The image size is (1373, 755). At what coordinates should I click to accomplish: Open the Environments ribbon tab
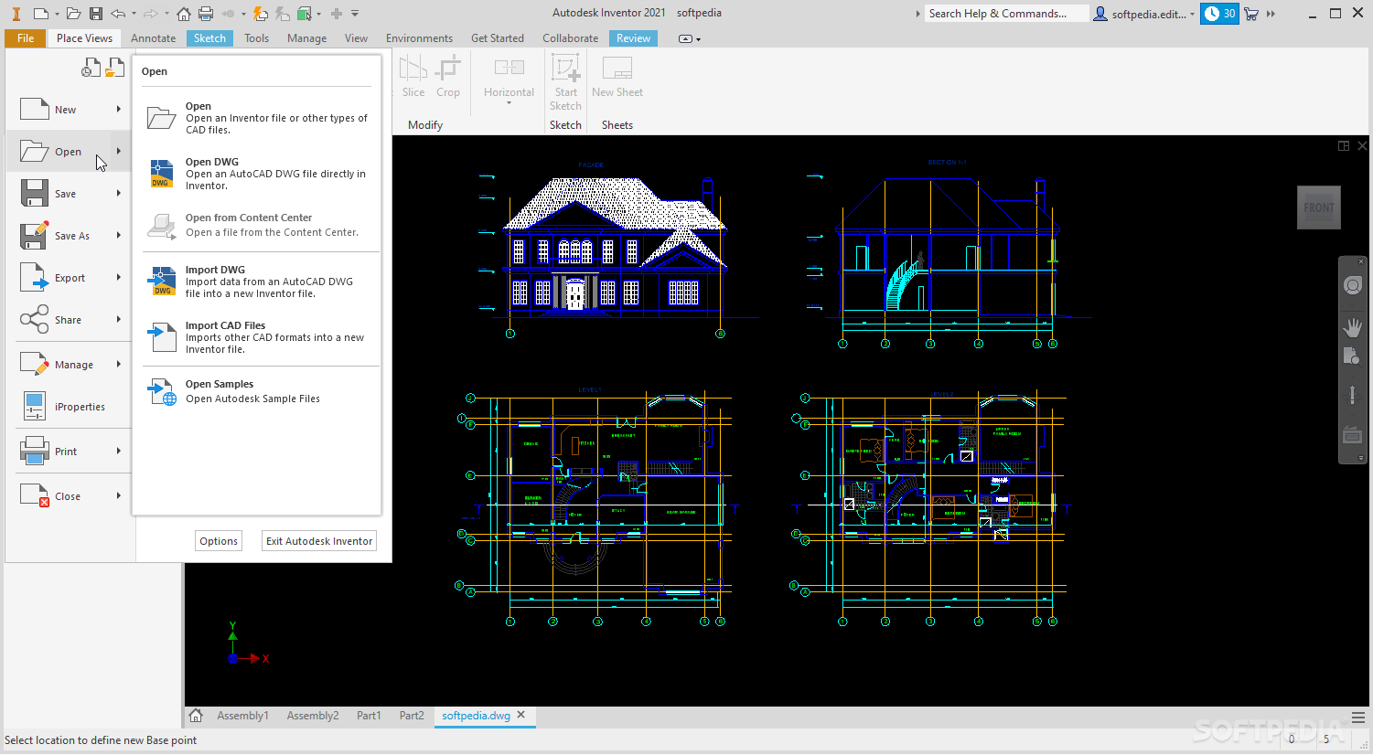(x=419, y=38)
